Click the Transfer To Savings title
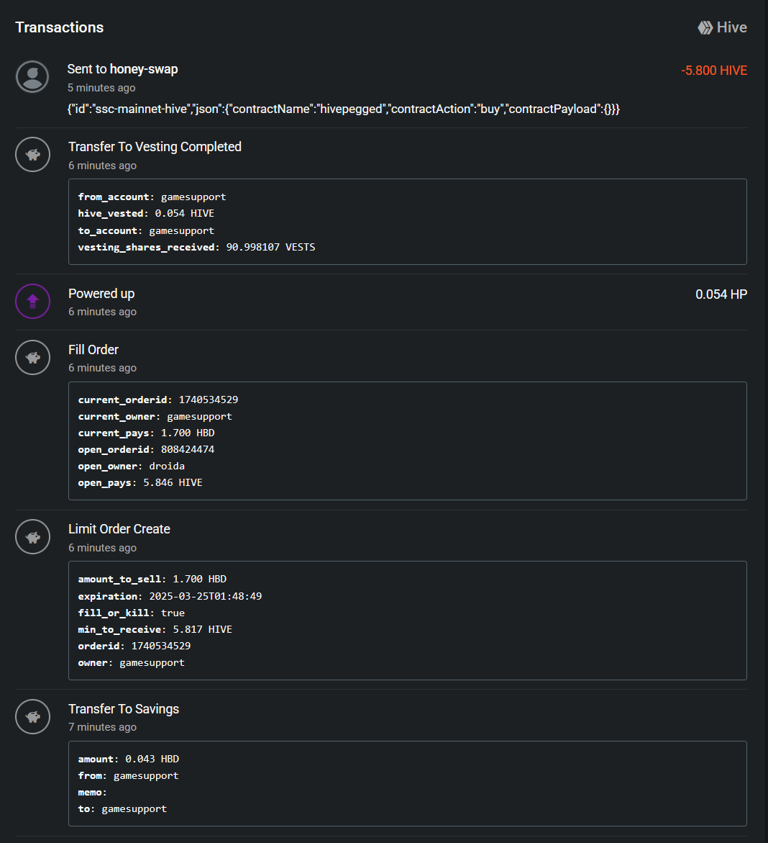 [124, 709]
